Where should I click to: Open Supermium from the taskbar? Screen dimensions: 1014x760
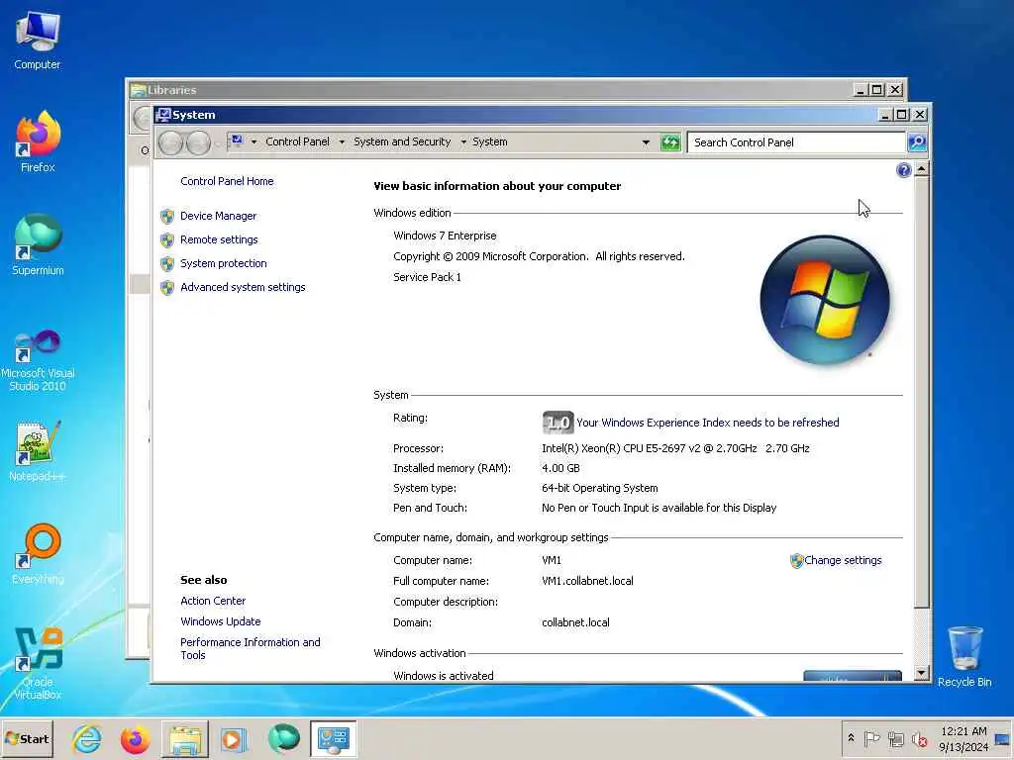283,738
